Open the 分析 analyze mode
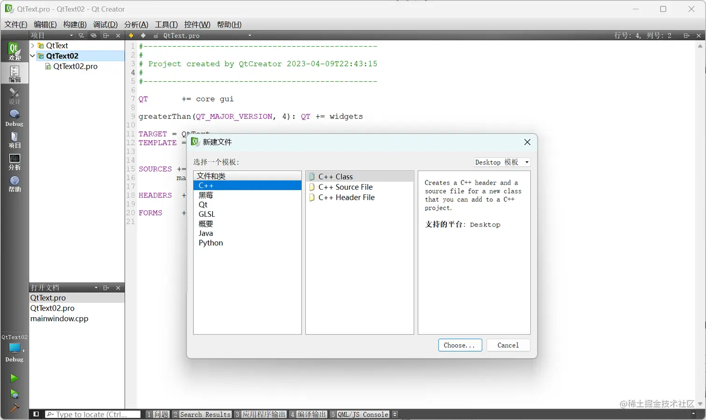 (14, 162)
